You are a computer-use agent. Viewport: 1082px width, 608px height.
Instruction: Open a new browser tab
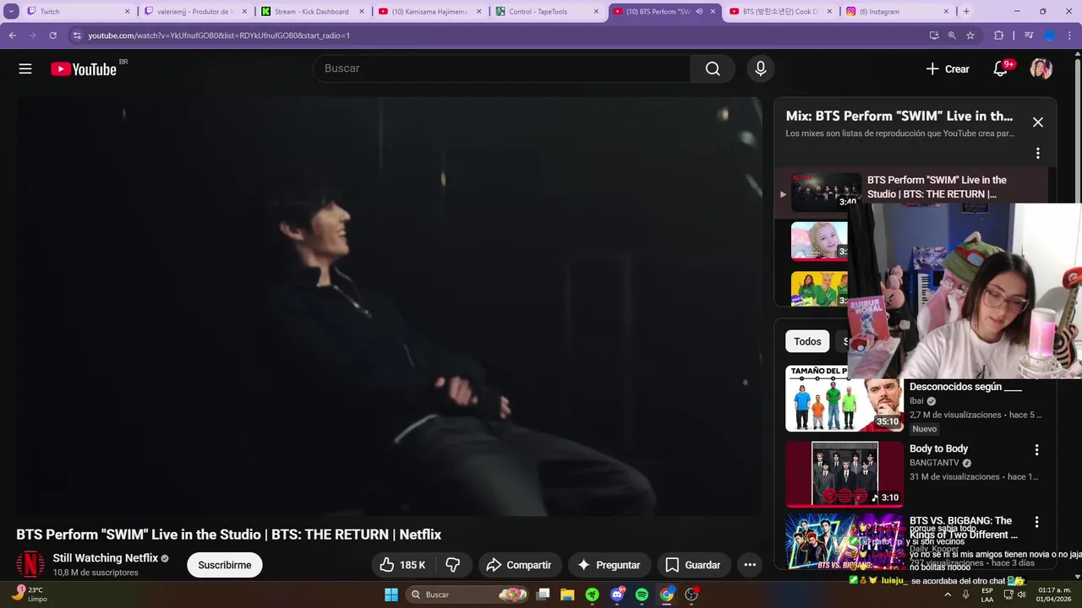[966, 12]
